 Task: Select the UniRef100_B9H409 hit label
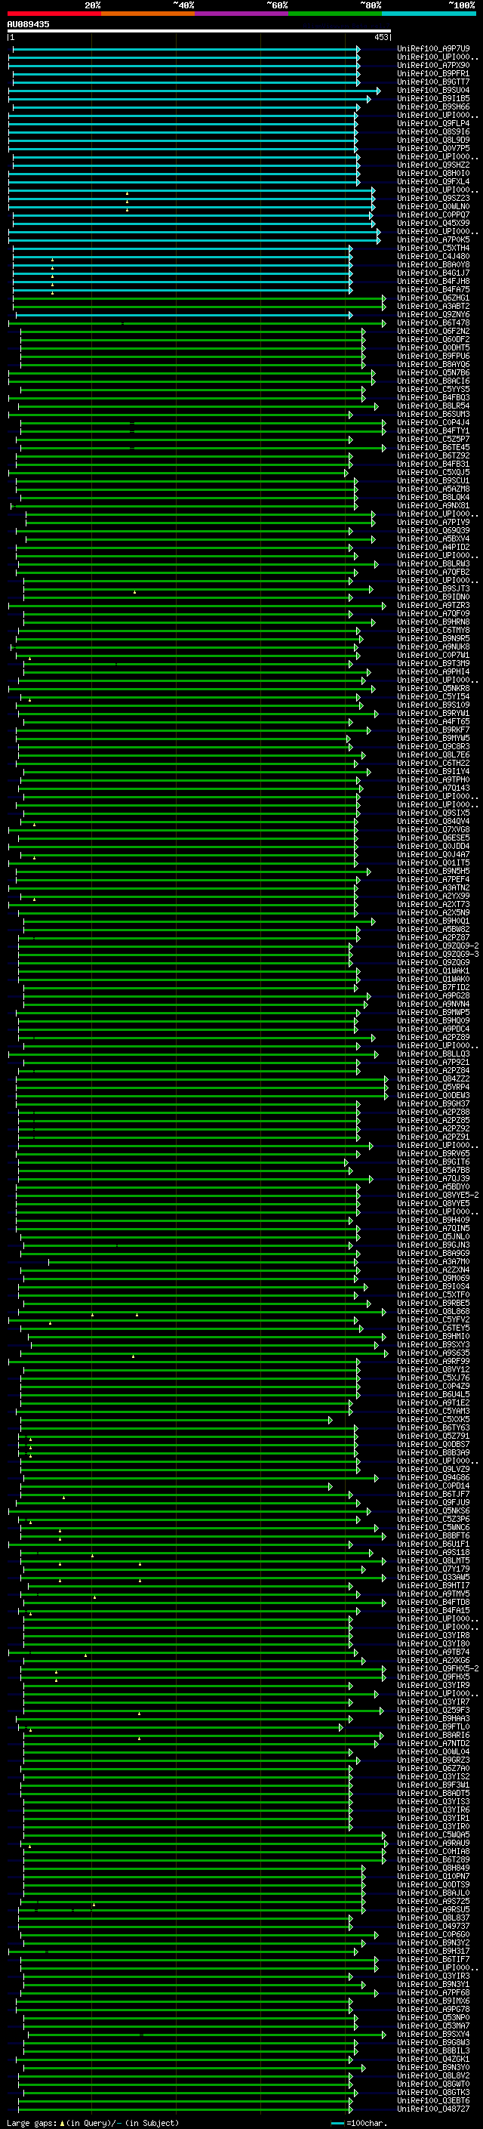433,1220
